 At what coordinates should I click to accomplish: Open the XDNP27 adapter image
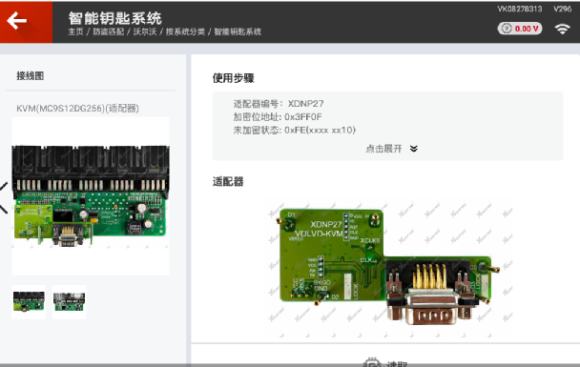coord(387,266)
